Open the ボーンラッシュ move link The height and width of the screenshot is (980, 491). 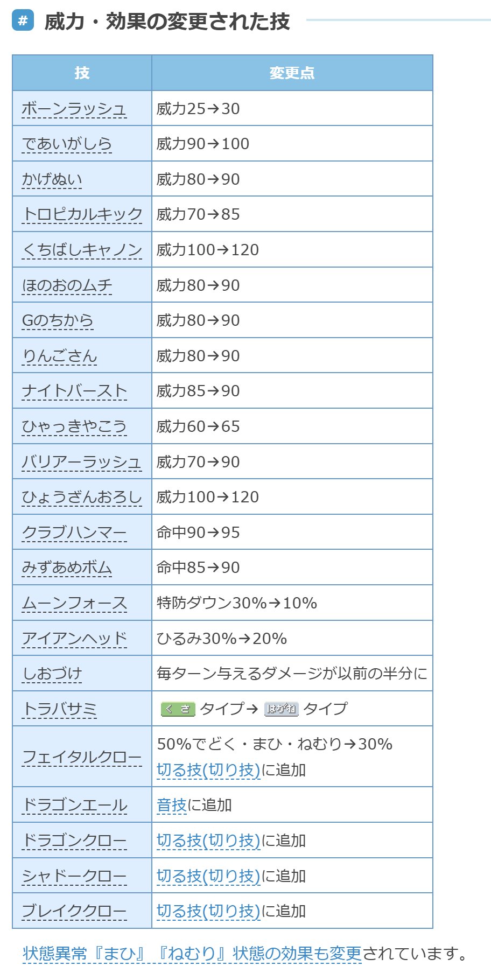click(x=74, y=109)
